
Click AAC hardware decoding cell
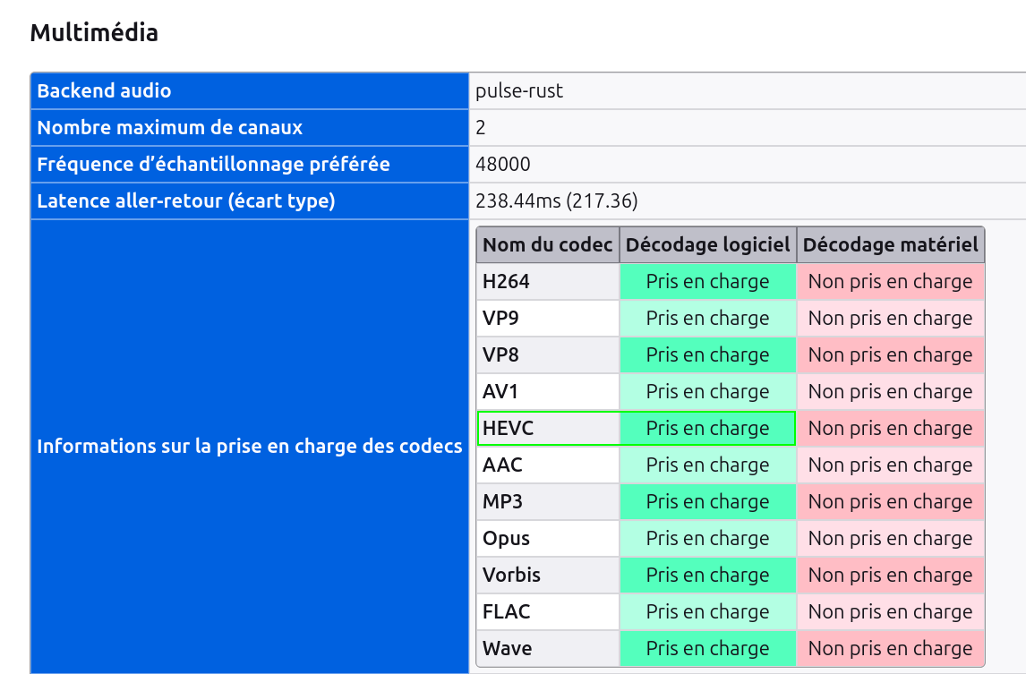(891, 465)
